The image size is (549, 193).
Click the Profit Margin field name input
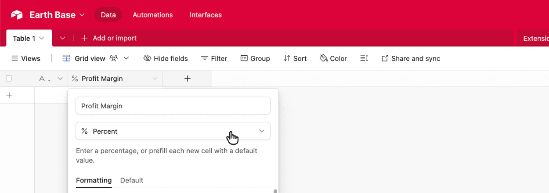click(173, 106)
